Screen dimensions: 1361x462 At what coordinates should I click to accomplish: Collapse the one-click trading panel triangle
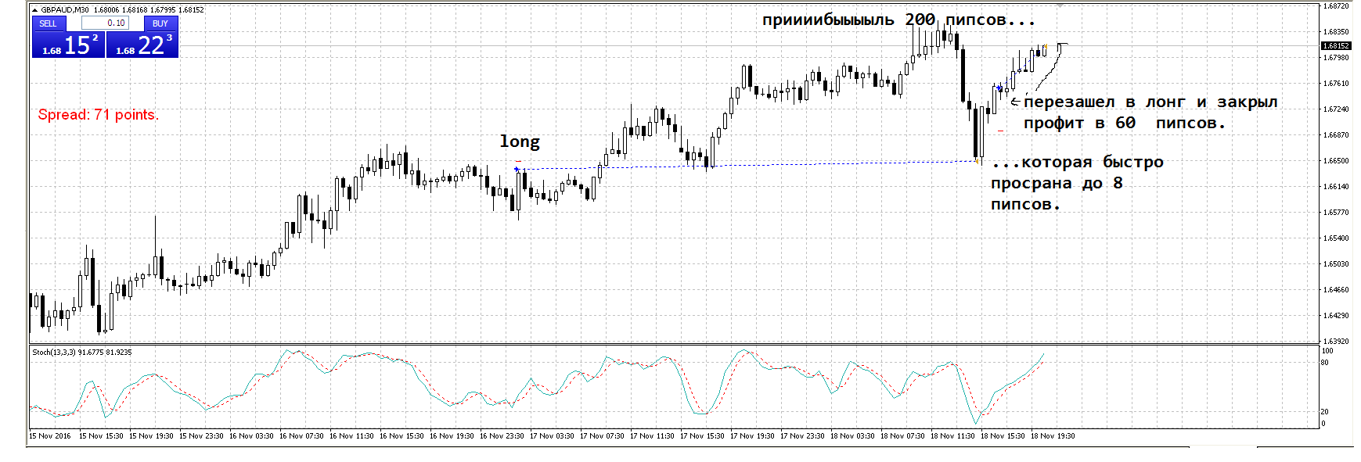point(34,10)
